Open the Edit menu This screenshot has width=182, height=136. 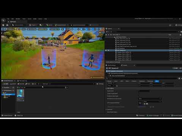point(13,19)
